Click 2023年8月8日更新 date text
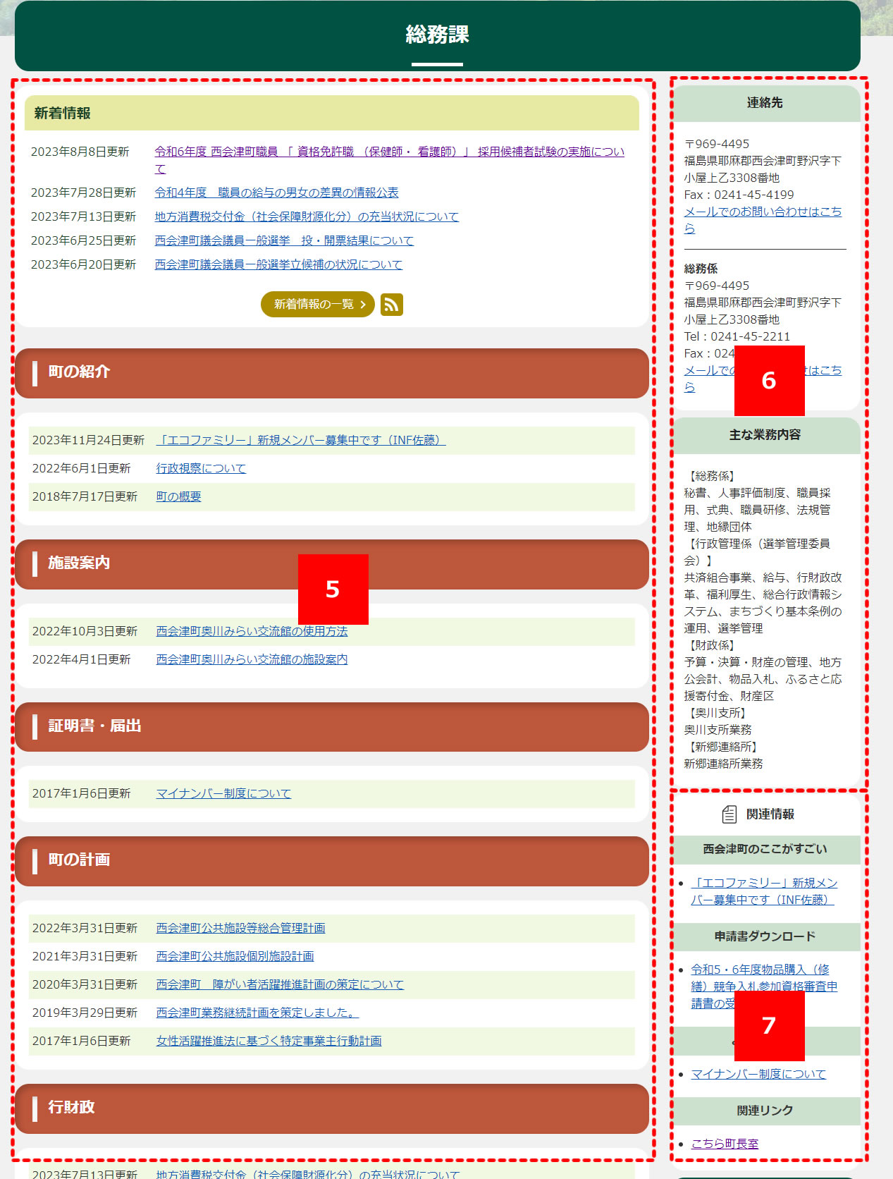The height and width of the screenshot is (1179, 893). coord(80,152)
